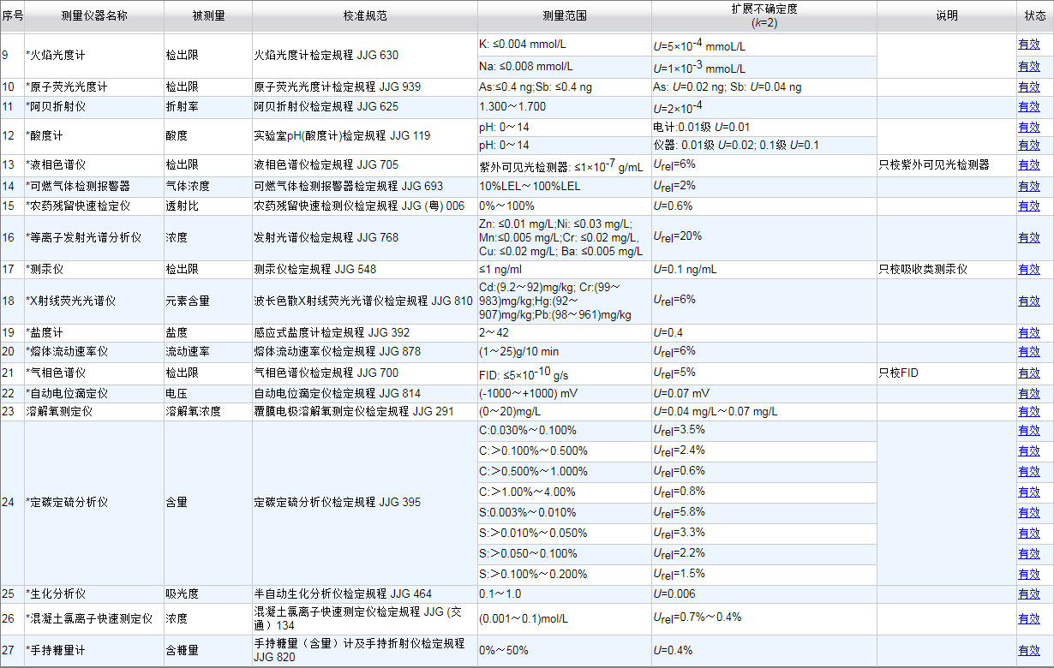The width and height of the screenshot is (1054, 668).
Task: Open 有效 link for 溶解氧测定仪
Action: point(1029,411)
